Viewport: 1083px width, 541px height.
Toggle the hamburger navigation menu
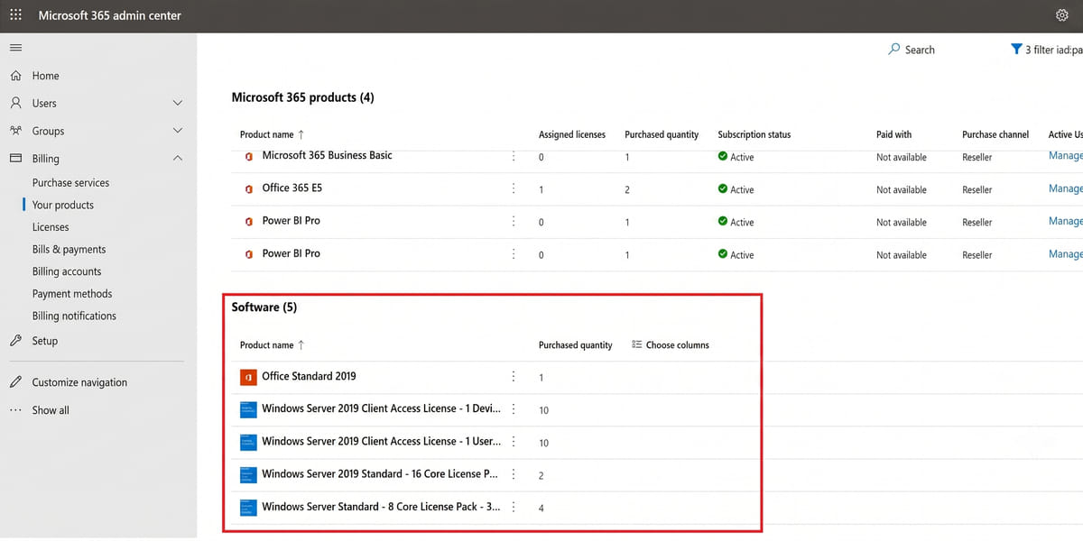pyautogui.click(x=15, y=47)
